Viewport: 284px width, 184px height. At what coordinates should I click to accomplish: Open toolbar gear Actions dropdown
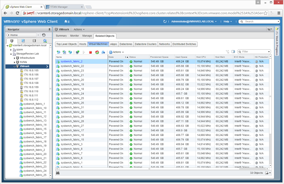(x=116, y=52)
